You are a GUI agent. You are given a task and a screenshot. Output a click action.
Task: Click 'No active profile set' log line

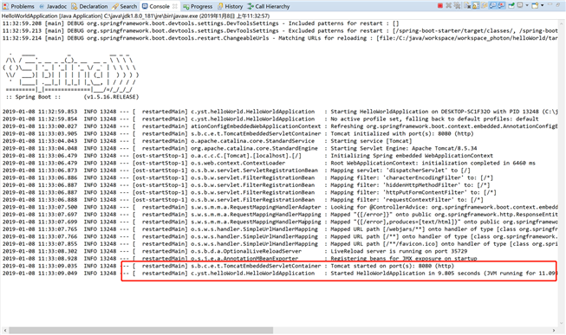270,119
